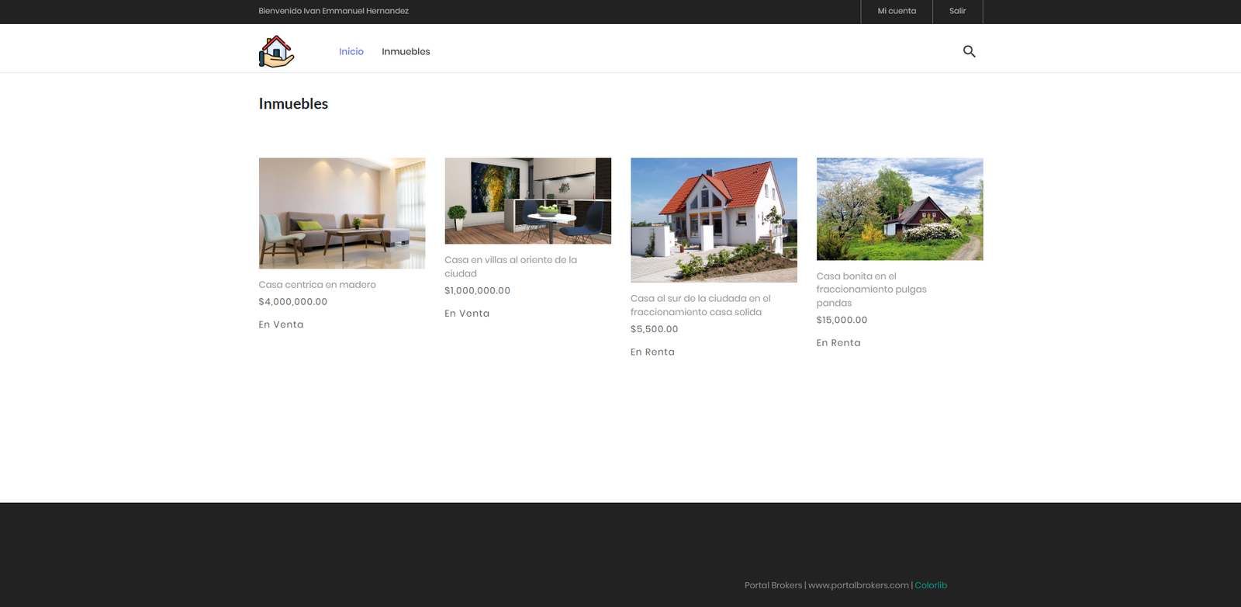Open search with the magnifier icon

[x=969, y=51]
